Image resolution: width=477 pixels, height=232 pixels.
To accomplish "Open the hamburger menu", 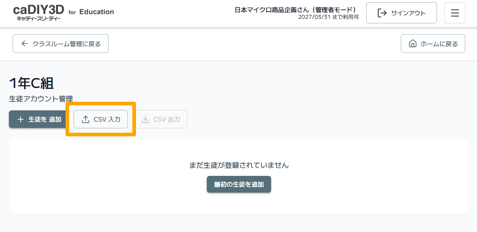I will point(455,13).
